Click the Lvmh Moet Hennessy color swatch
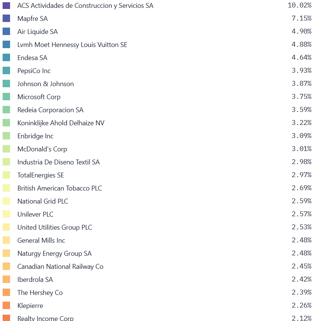The height and width of the screenshot is (321, 312). coord(6,45)
